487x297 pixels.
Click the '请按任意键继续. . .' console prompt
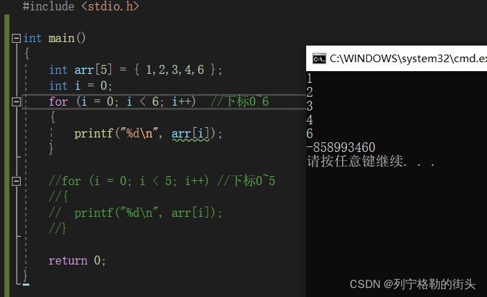tap(371, 162)
